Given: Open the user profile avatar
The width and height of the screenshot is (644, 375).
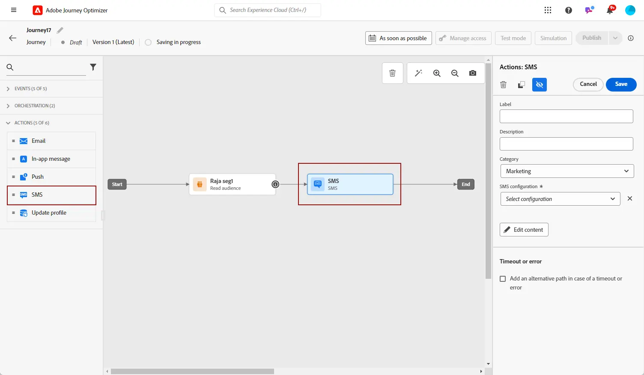Looking at the screenshot, I should click(630, 10).
